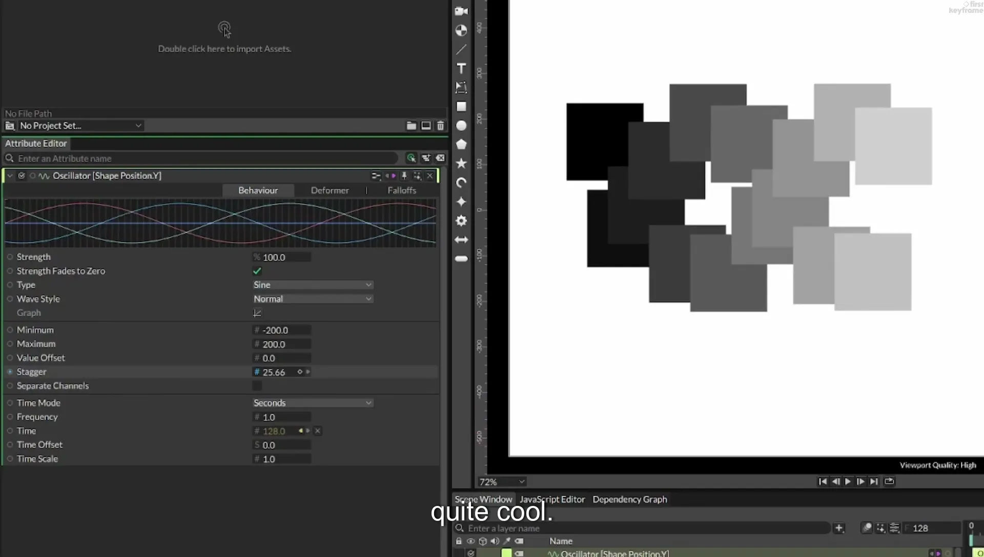The height and width of the screenshot is (557, 984).
Task: Select the Pen line tool
Action: tap(461, 50)
